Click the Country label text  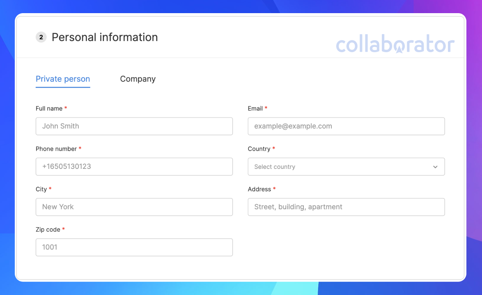pyautogui.click(x=259, y=149)
